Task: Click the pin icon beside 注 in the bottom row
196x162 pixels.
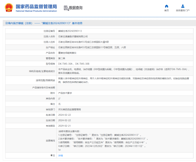Action: [51, 155]
